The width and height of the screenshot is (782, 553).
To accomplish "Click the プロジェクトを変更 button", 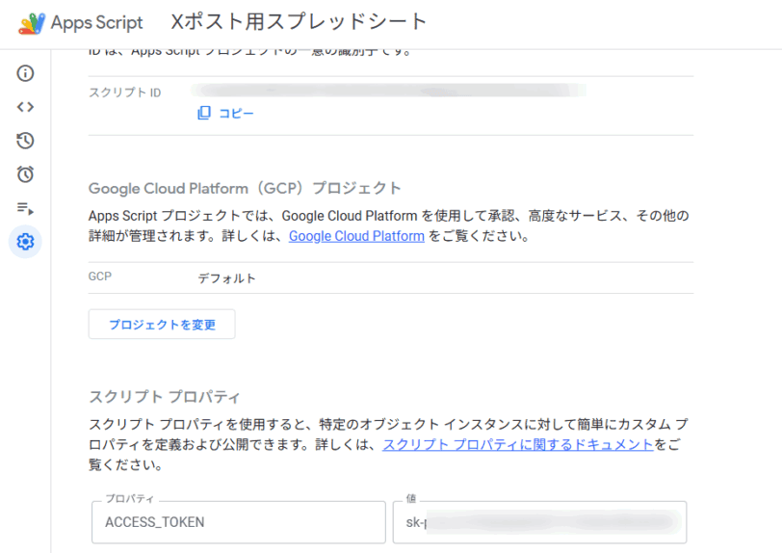I will point(162,325).
